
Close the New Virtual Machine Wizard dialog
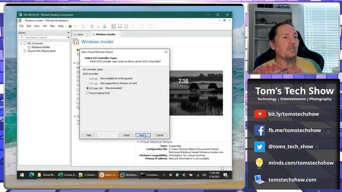[x=166, y=52]
